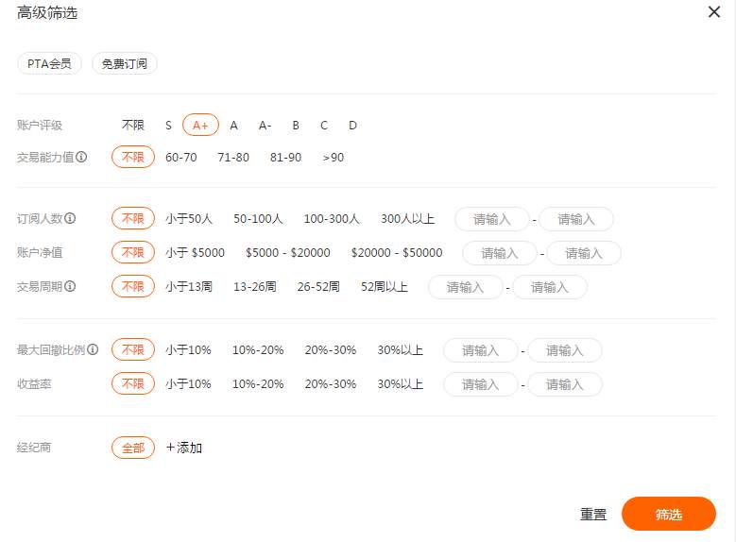Choose 26-52周 trading period
Image resolution: width=736 pixels, height=542 pixels.
318,286
